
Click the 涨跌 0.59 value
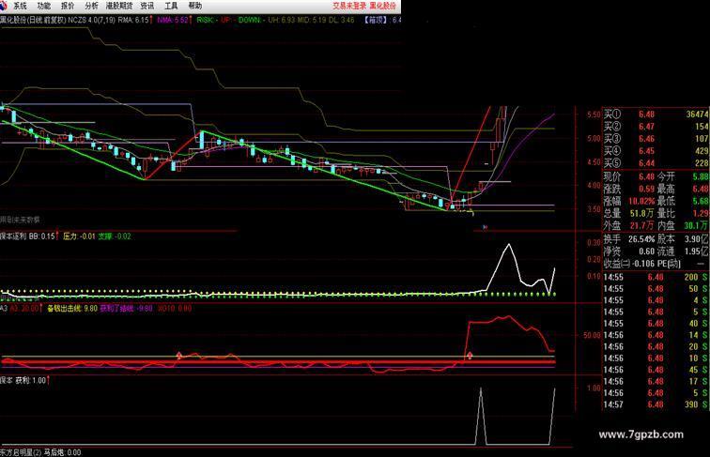(646, 190)
